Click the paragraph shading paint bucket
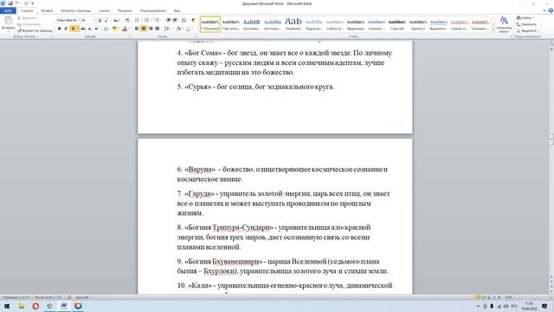This screenshot has height=312, width=554. click(179, 29)
